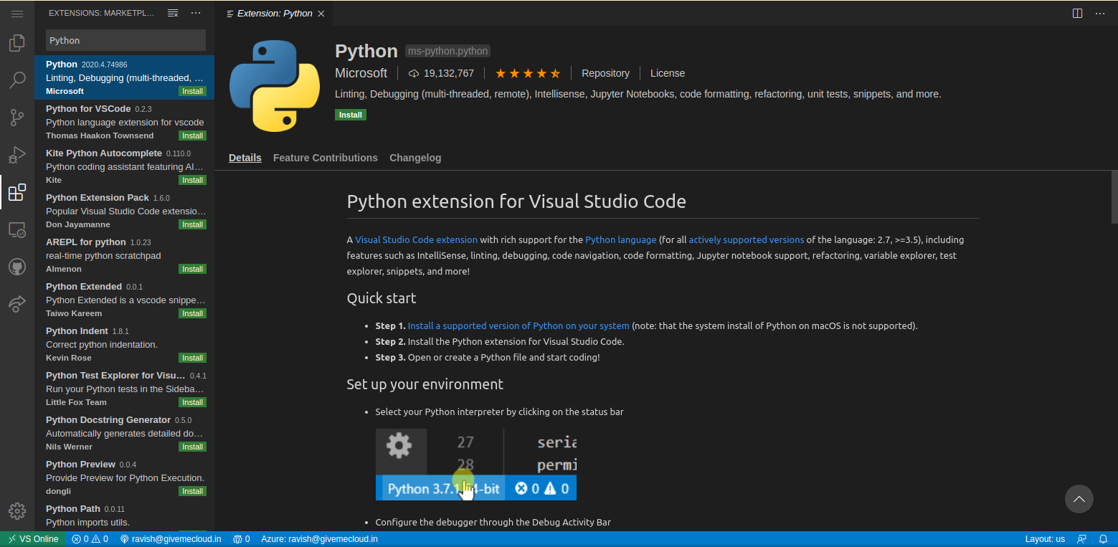Screen dimensions: 1118x547
Task: Toggle split editor layout icon
Action: pyautogui.click(x=1077, y=14)
